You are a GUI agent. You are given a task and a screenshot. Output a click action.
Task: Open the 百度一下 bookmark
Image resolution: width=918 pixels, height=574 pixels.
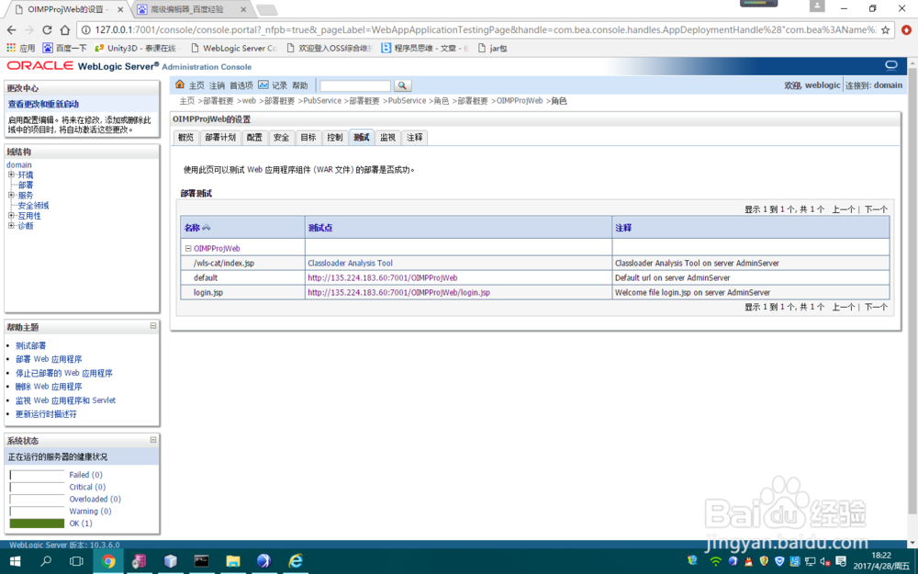tap(64, 48)
